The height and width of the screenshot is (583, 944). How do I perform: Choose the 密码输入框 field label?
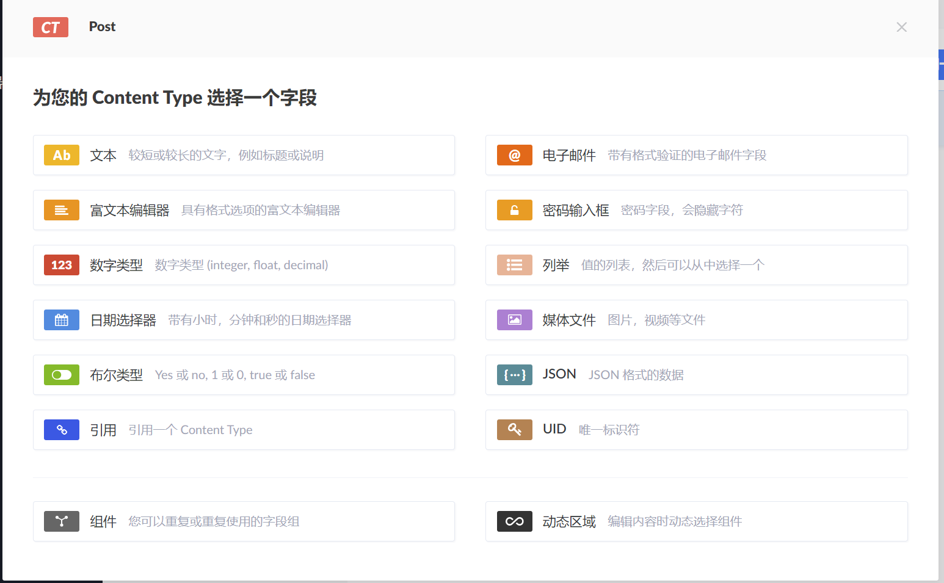(x=576, y=210)
